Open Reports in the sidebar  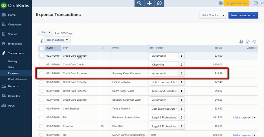[13, 86]
